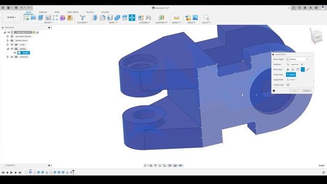
Task: Activate the blue Move/Copy tool icon
Action: pyautogui.click(x=132, y=18)
